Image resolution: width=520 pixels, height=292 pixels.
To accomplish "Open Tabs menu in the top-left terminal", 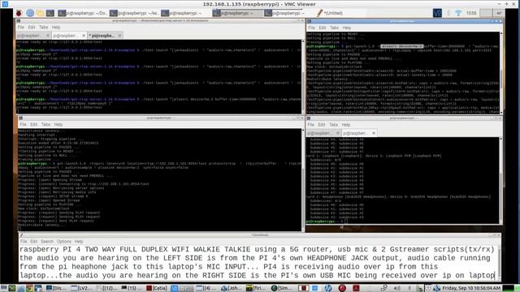I will pos(43,27).
